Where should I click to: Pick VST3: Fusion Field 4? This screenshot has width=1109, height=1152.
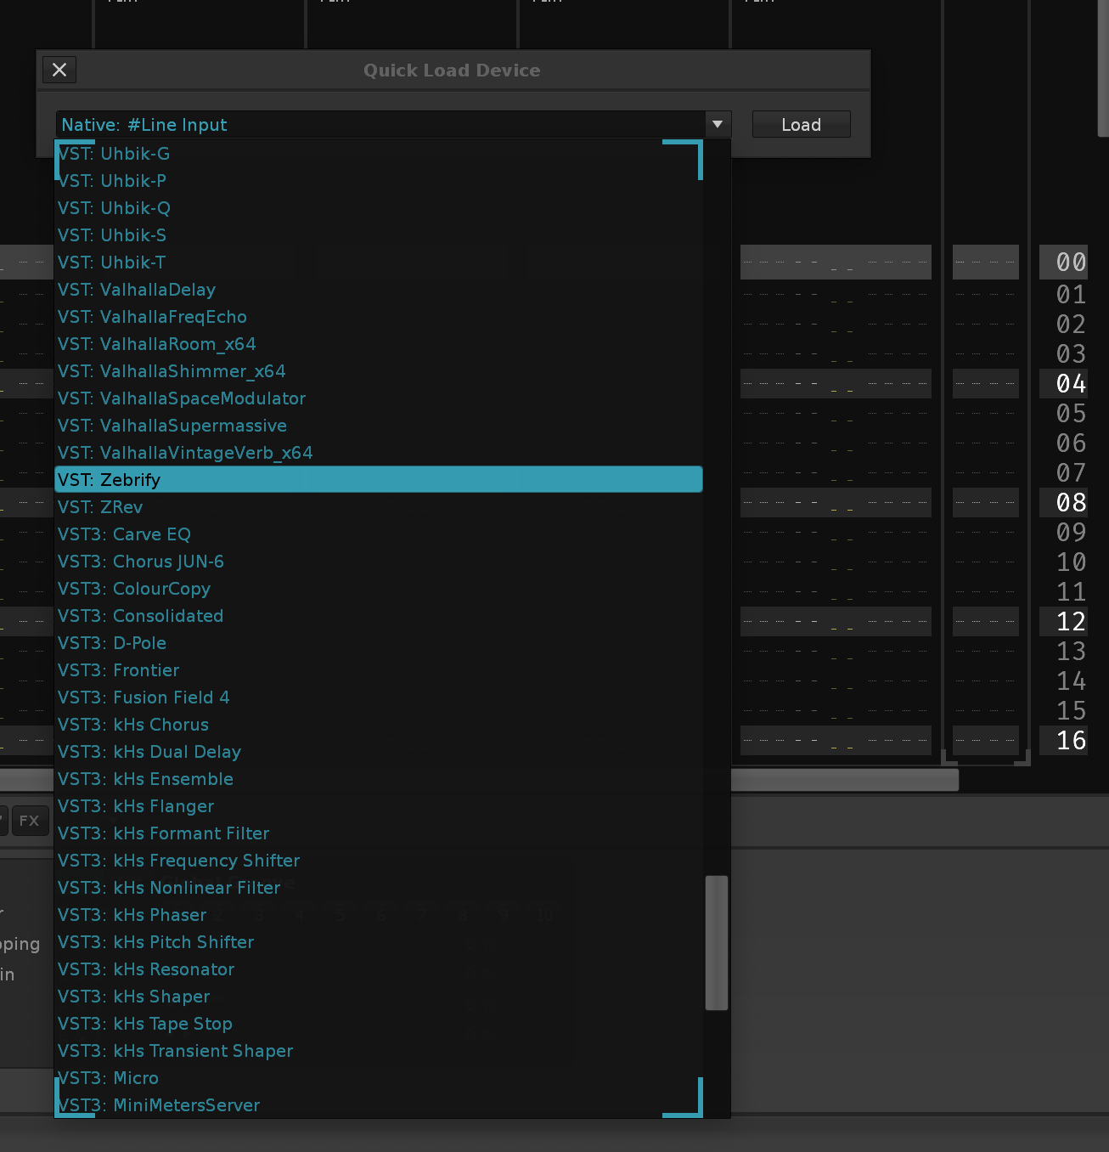(144, 697)
